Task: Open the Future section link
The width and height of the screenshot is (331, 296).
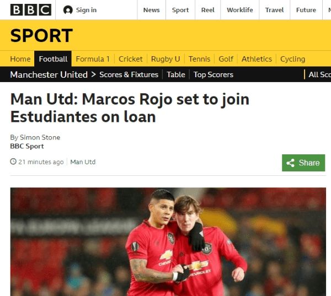Action: 306,10
